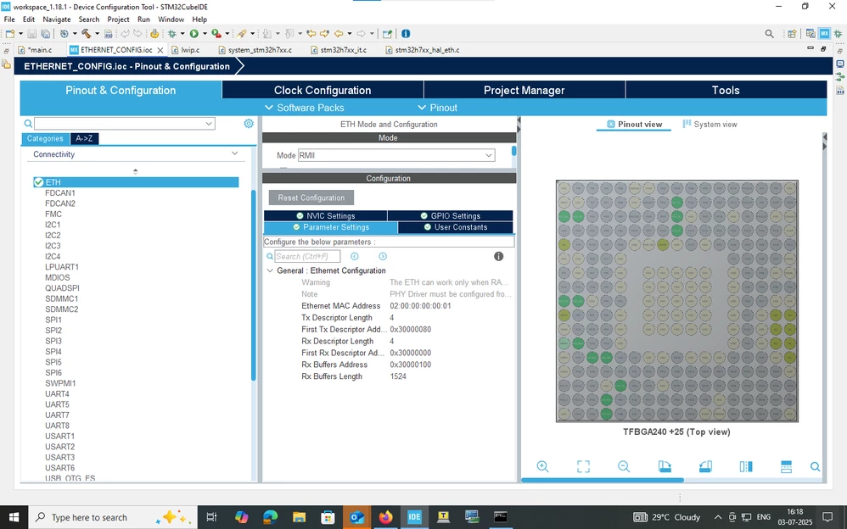Switch to A->Z sorting view
Screen dimensions: 847x529
[x=84, y=139]
